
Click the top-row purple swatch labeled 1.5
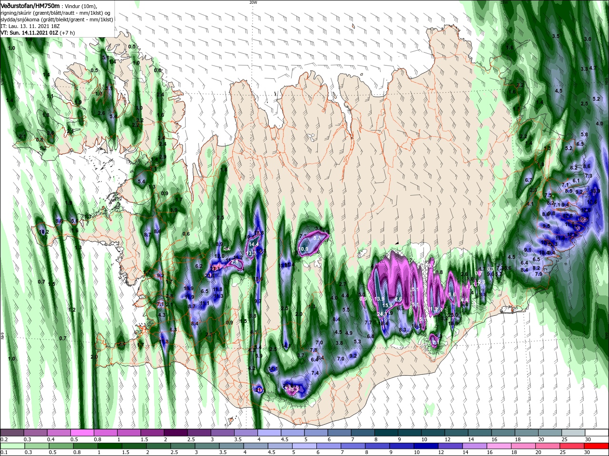click(152, 433)
